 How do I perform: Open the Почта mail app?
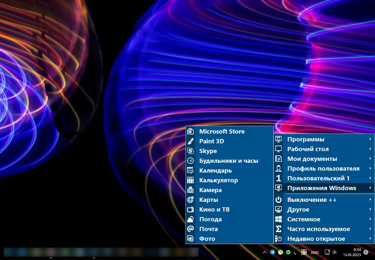208,229
